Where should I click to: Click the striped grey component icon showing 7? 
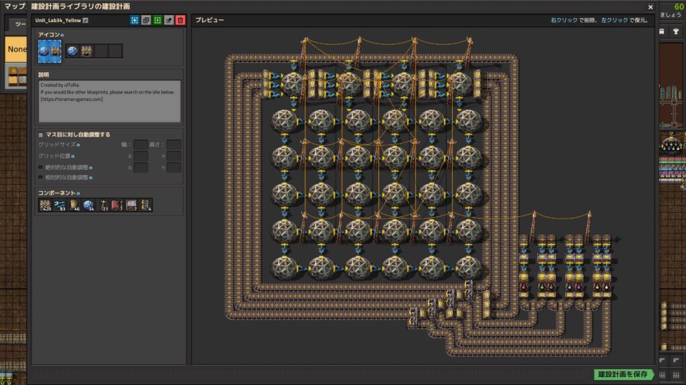132,205
